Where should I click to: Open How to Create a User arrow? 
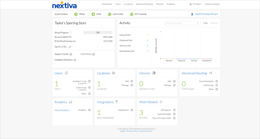click(x=174, y=118)
